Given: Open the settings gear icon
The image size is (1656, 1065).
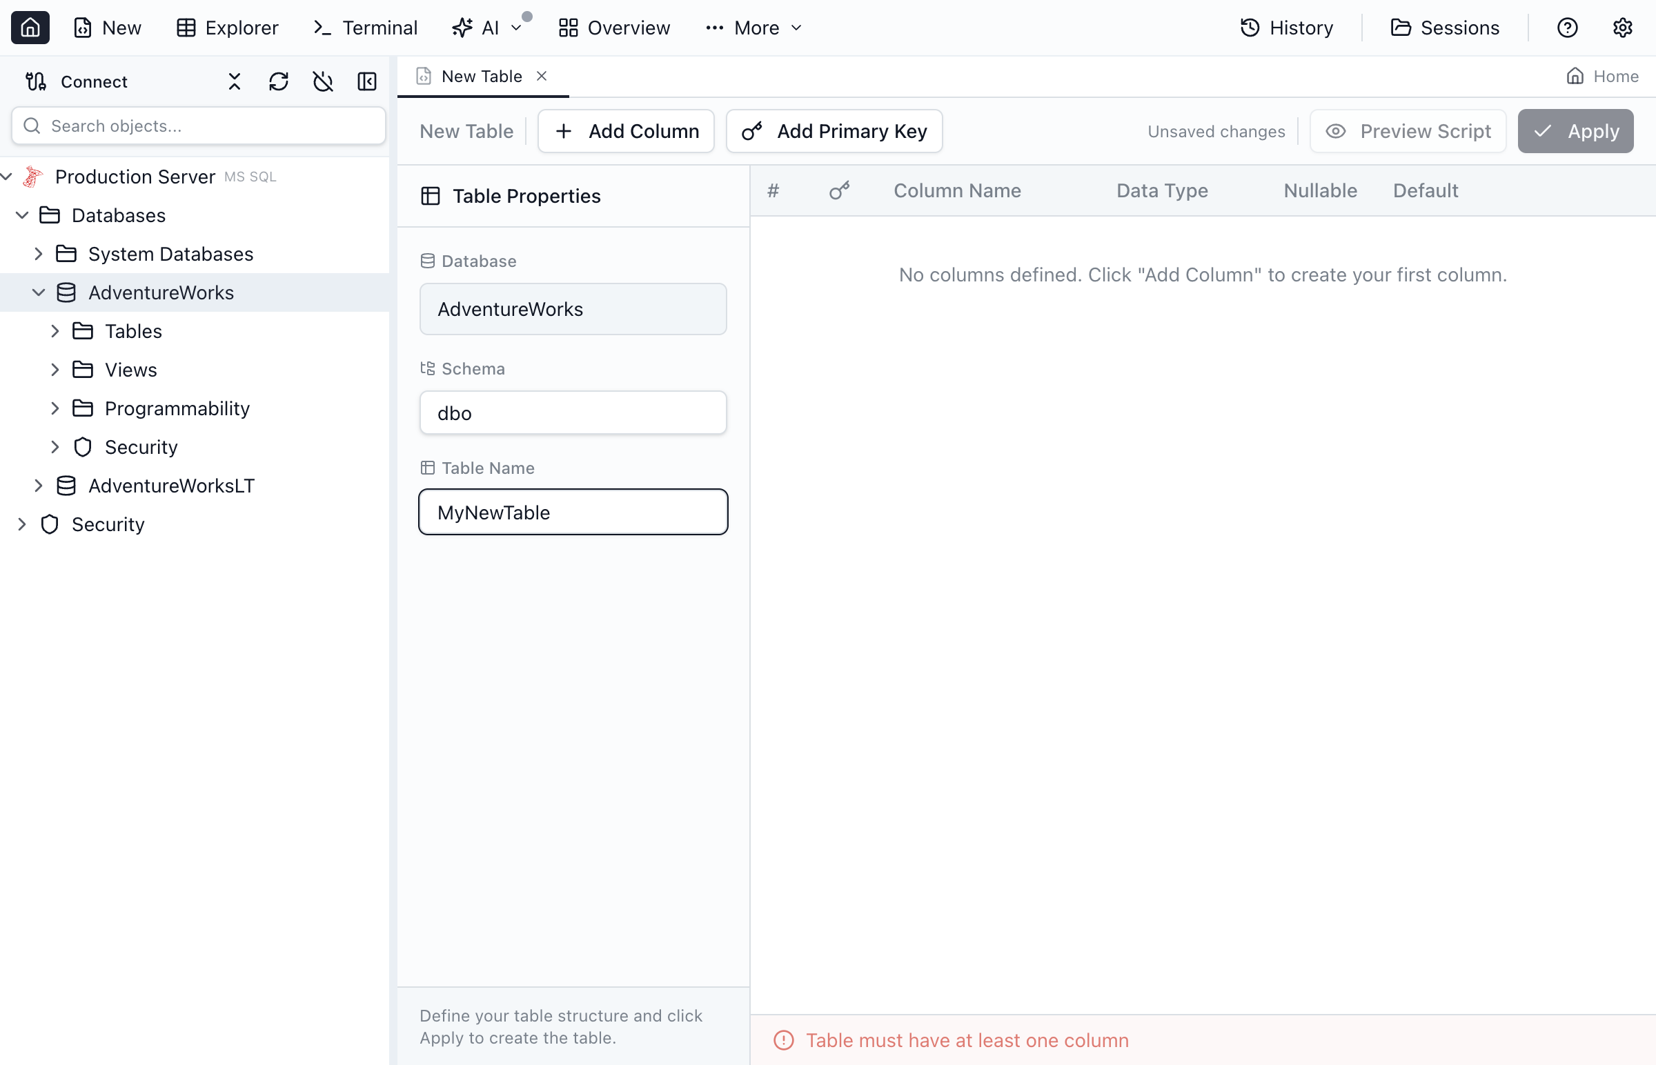Looking at the screenshot, I should (x=1622, y=28).
